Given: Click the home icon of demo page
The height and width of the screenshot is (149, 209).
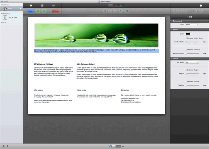Looking at the screenshot, I should pyautogui.click(x=5, y=9).
